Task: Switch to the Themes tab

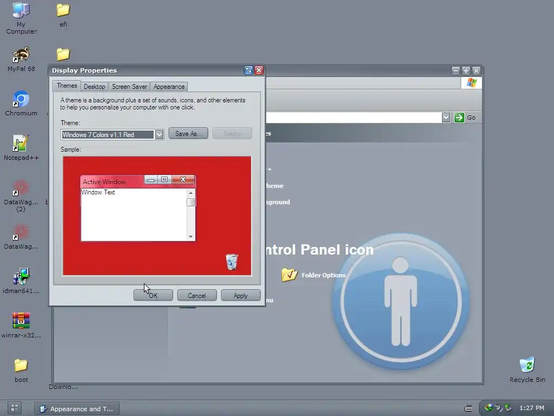Action: click(x=67, y=86)
